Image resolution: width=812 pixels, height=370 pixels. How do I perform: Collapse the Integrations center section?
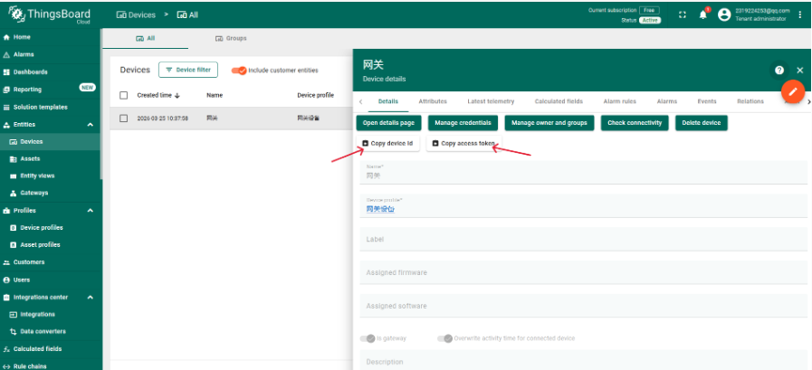[x=90, y=297]
